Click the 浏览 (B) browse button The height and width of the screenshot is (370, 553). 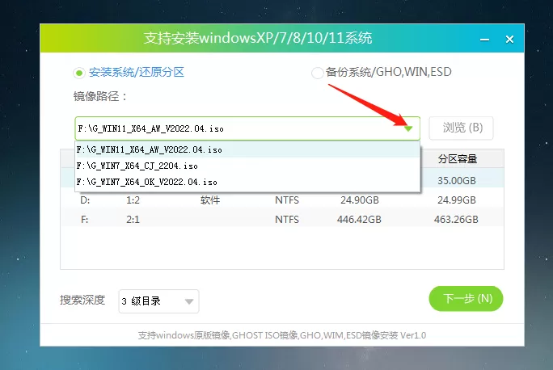tap(462, 128)
